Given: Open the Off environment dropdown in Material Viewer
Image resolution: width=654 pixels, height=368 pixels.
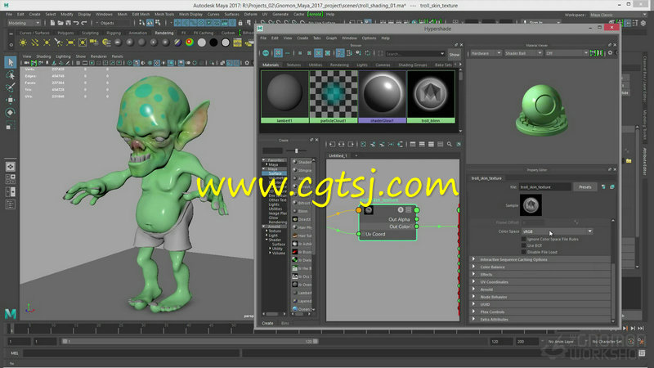Looking at the screenshot, I should click(567, 53).
